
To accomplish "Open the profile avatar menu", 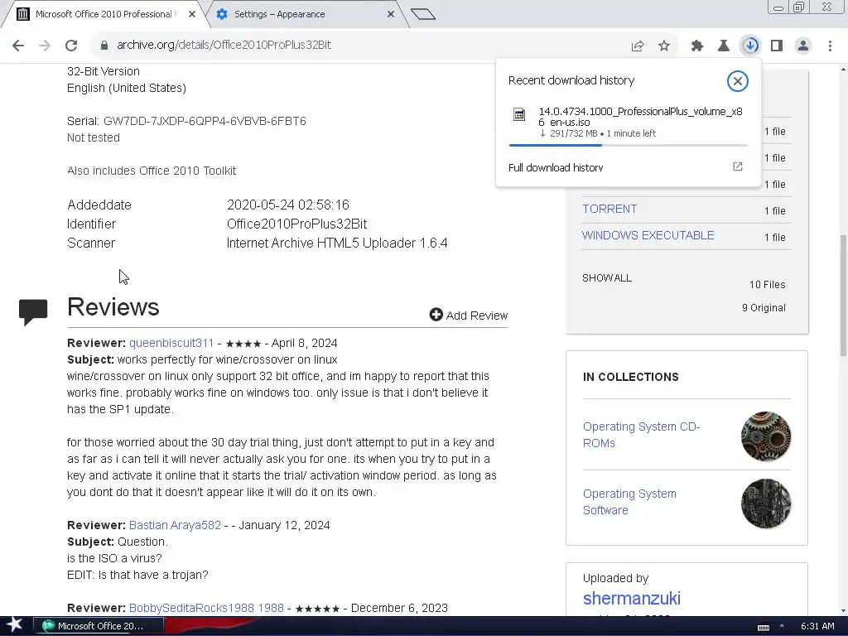I will [803, 46].
